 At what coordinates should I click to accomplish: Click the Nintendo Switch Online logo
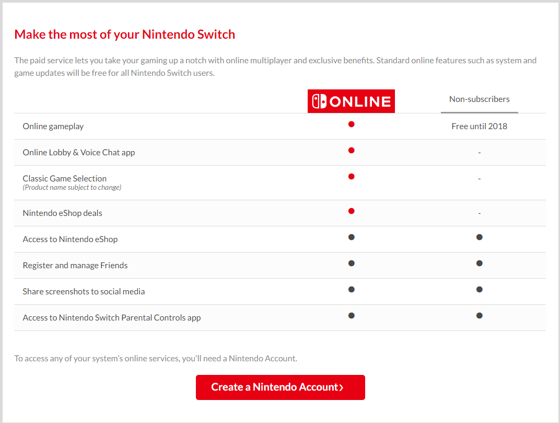[x=351, y=101]
